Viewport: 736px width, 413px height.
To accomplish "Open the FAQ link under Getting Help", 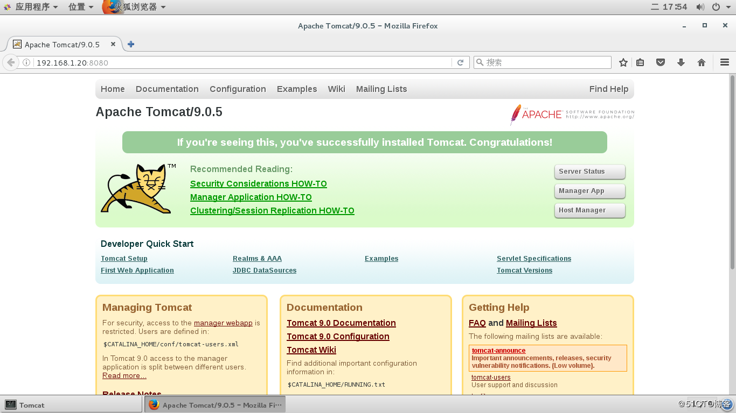I will pyautogui.click(x=477, y=323).
